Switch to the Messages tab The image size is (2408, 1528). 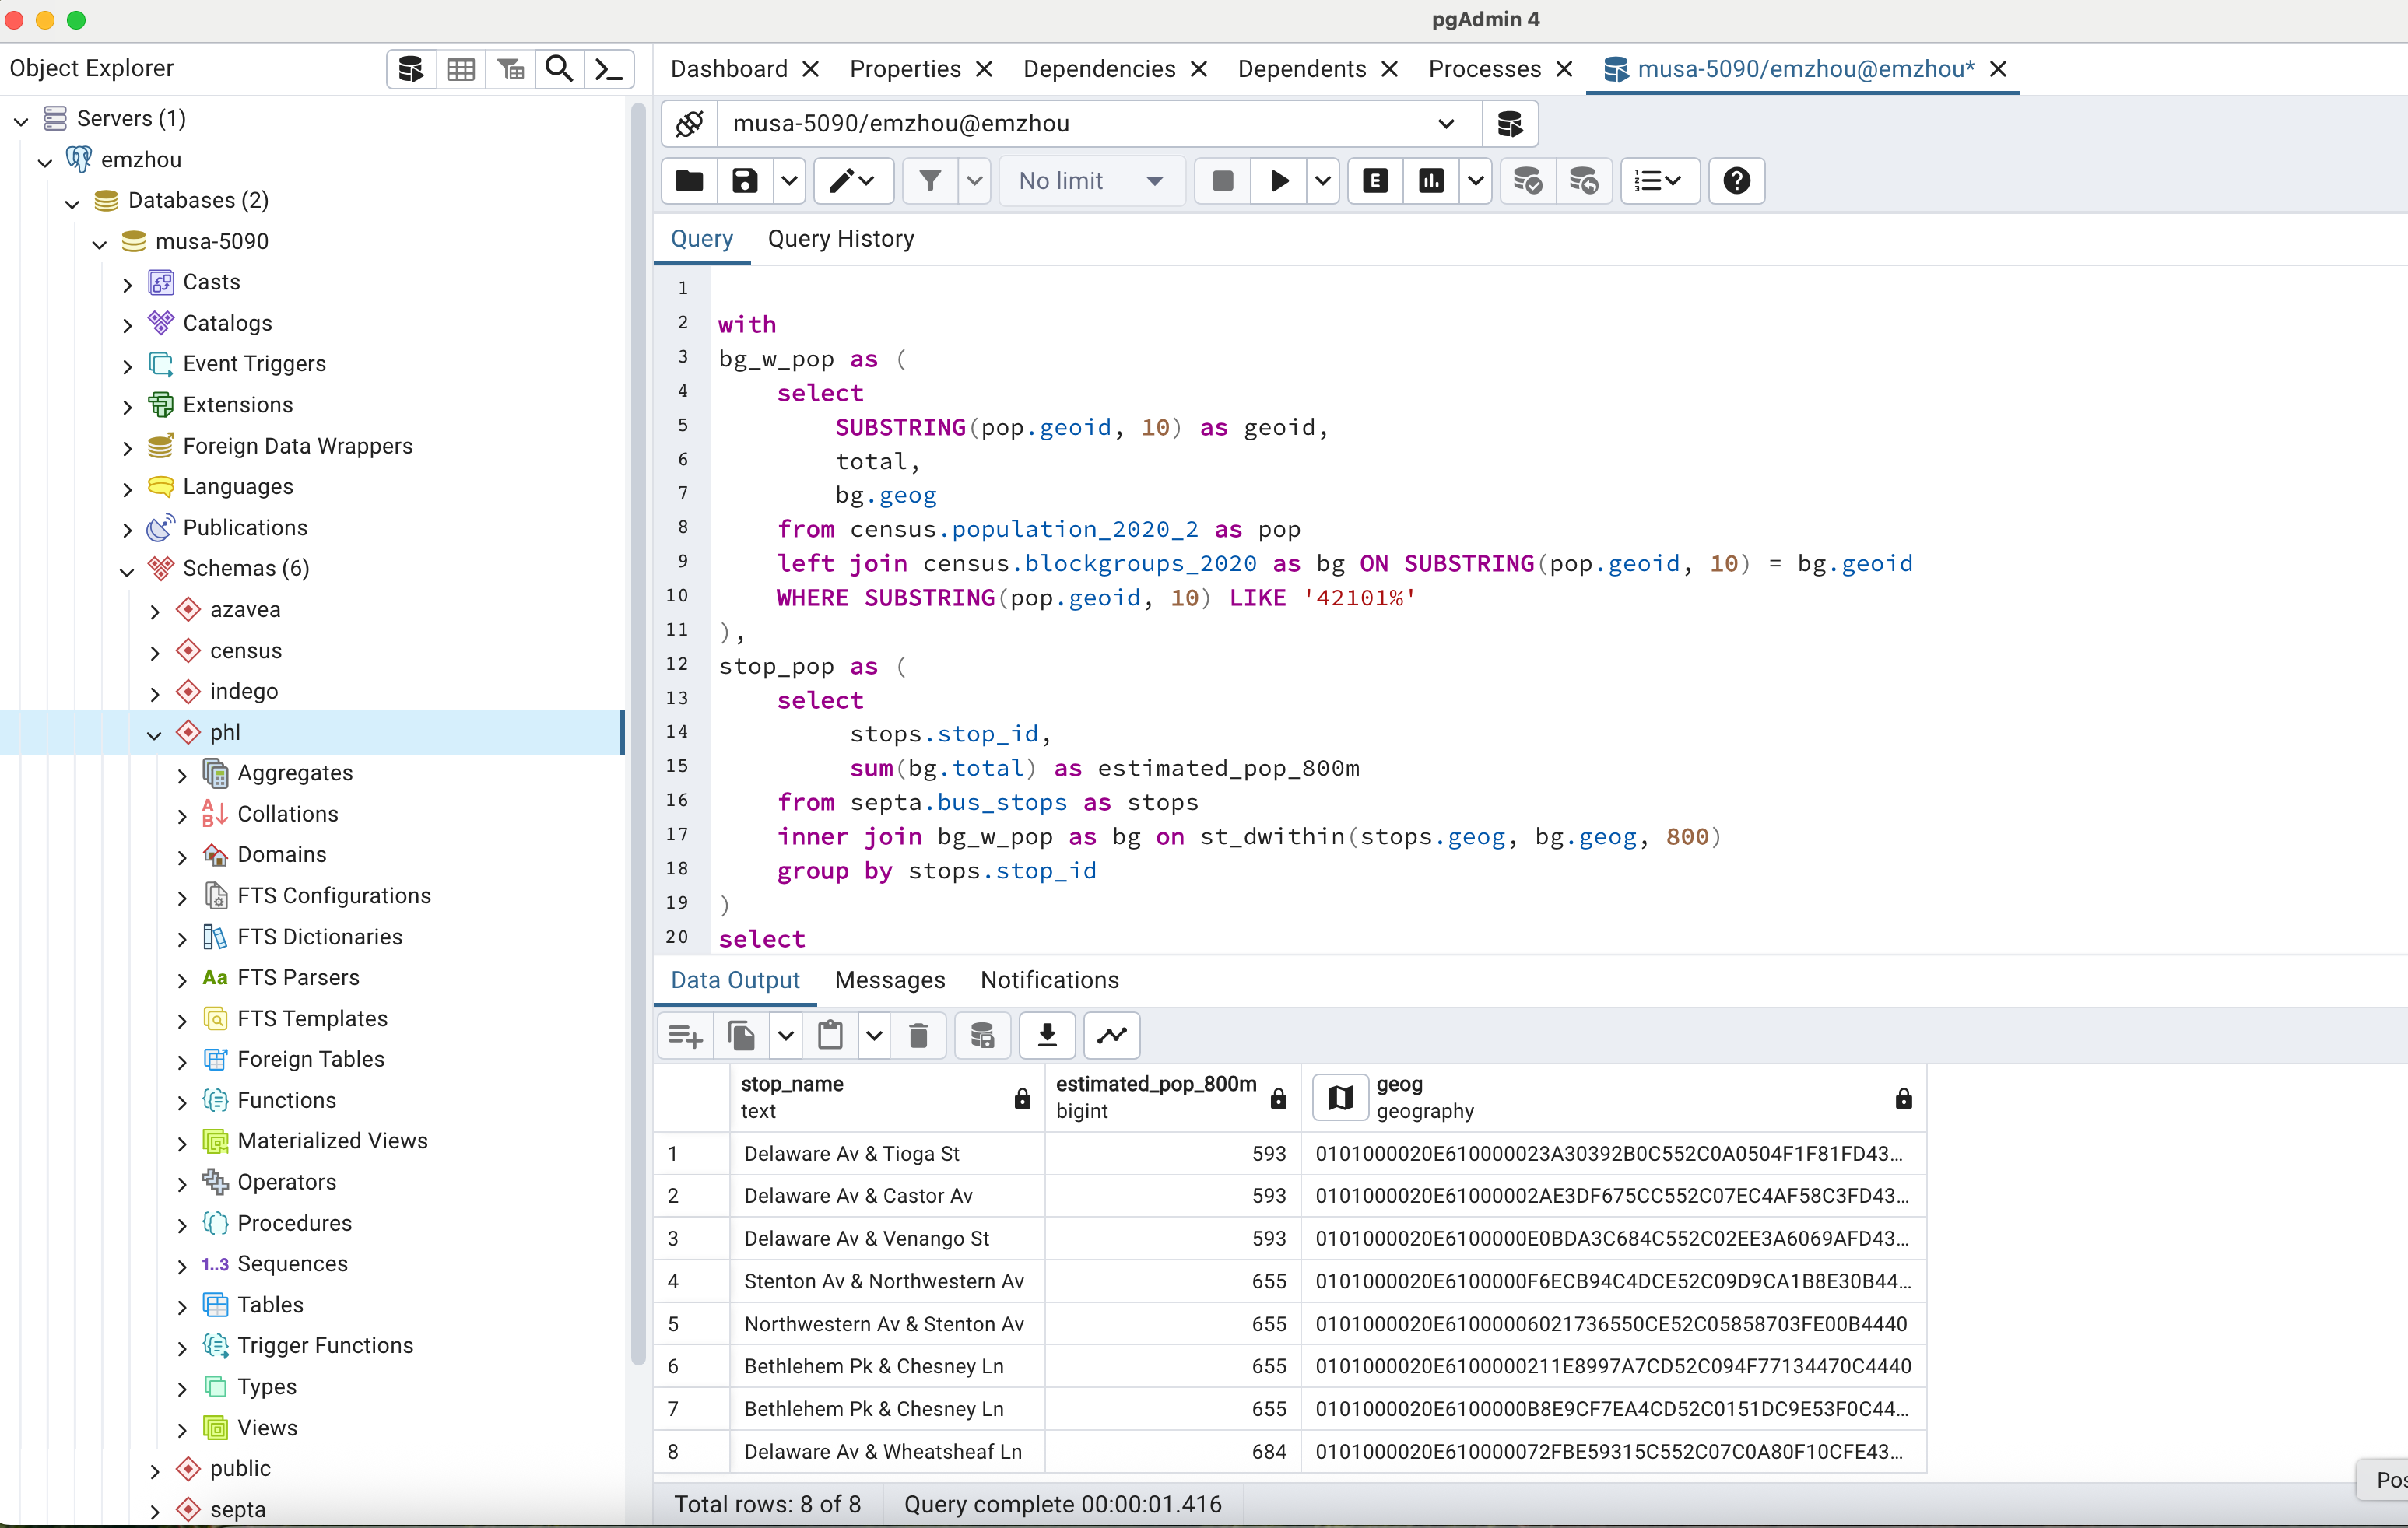click(x=889, y=980)
